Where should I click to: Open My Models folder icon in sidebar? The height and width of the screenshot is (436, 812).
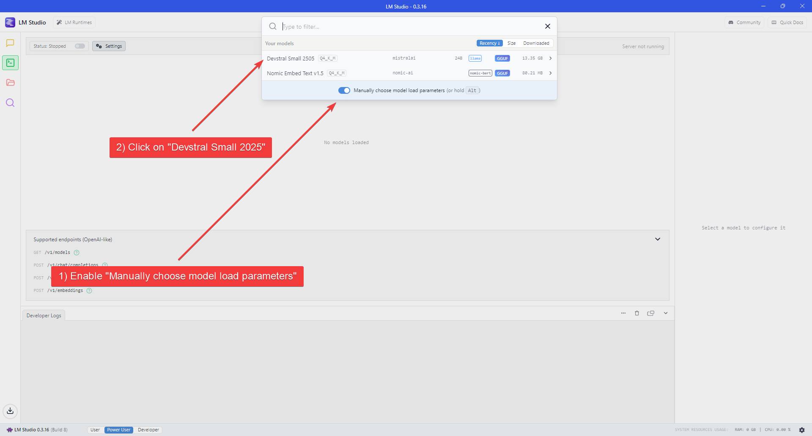10,83
